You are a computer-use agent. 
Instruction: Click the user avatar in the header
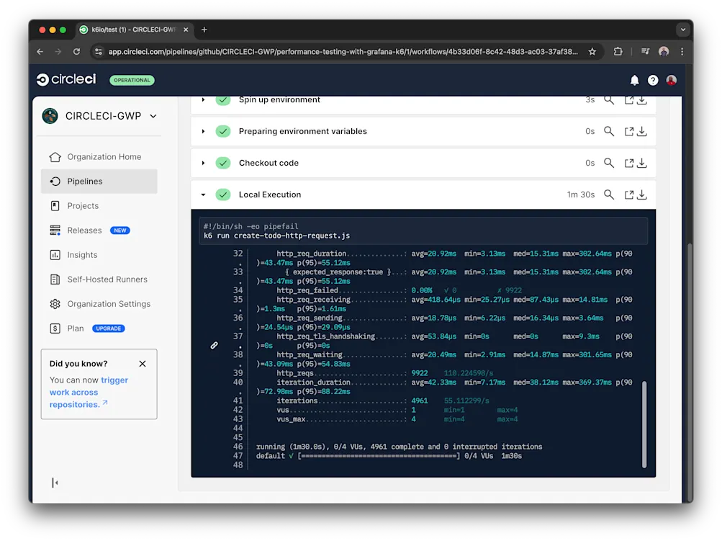coord(670,79)
